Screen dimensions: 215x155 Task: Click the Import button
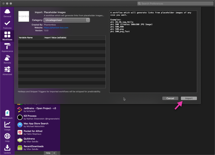[x=189, y=98]
